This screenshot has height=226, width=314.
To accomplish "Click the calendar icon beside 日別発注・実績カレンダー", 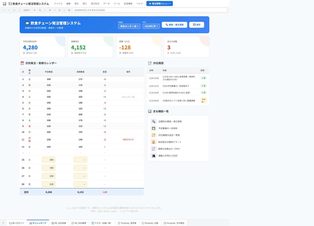I will click(22, 63).
